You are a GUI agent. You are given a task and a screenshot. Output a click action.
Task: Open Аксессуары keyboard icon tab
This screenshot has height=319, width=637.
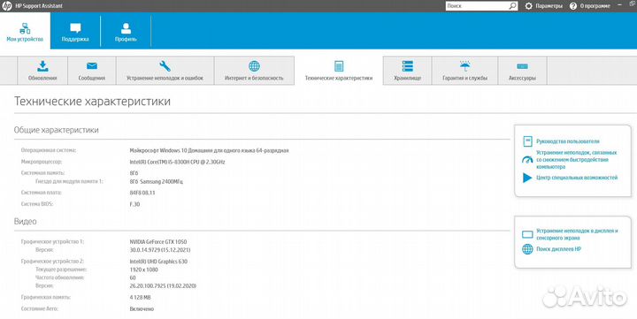(x=523, y=70)
